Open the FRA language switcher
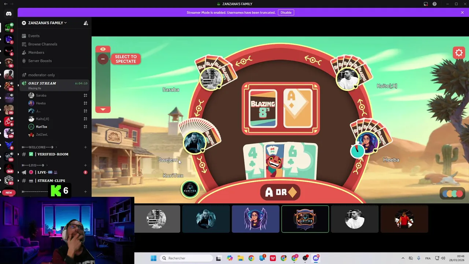This screenshot has height=264, width=469. (428, 258)
